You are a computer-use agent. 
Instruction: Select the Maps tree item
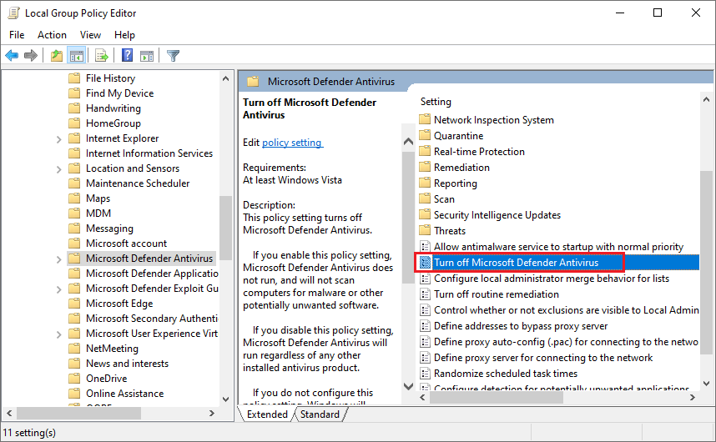(x=98, y=198)
